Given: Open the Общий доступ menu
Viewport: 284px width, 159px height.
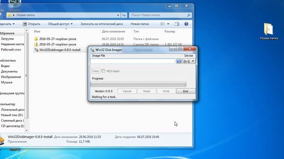Looking at the screenshot, I should tap(60, 24).
